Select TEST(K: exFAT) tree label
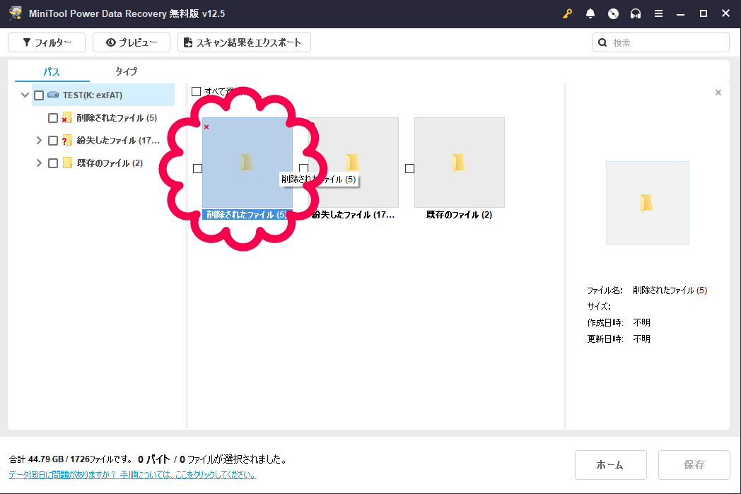The image size is (741, 494). click(x=93, y=95)
